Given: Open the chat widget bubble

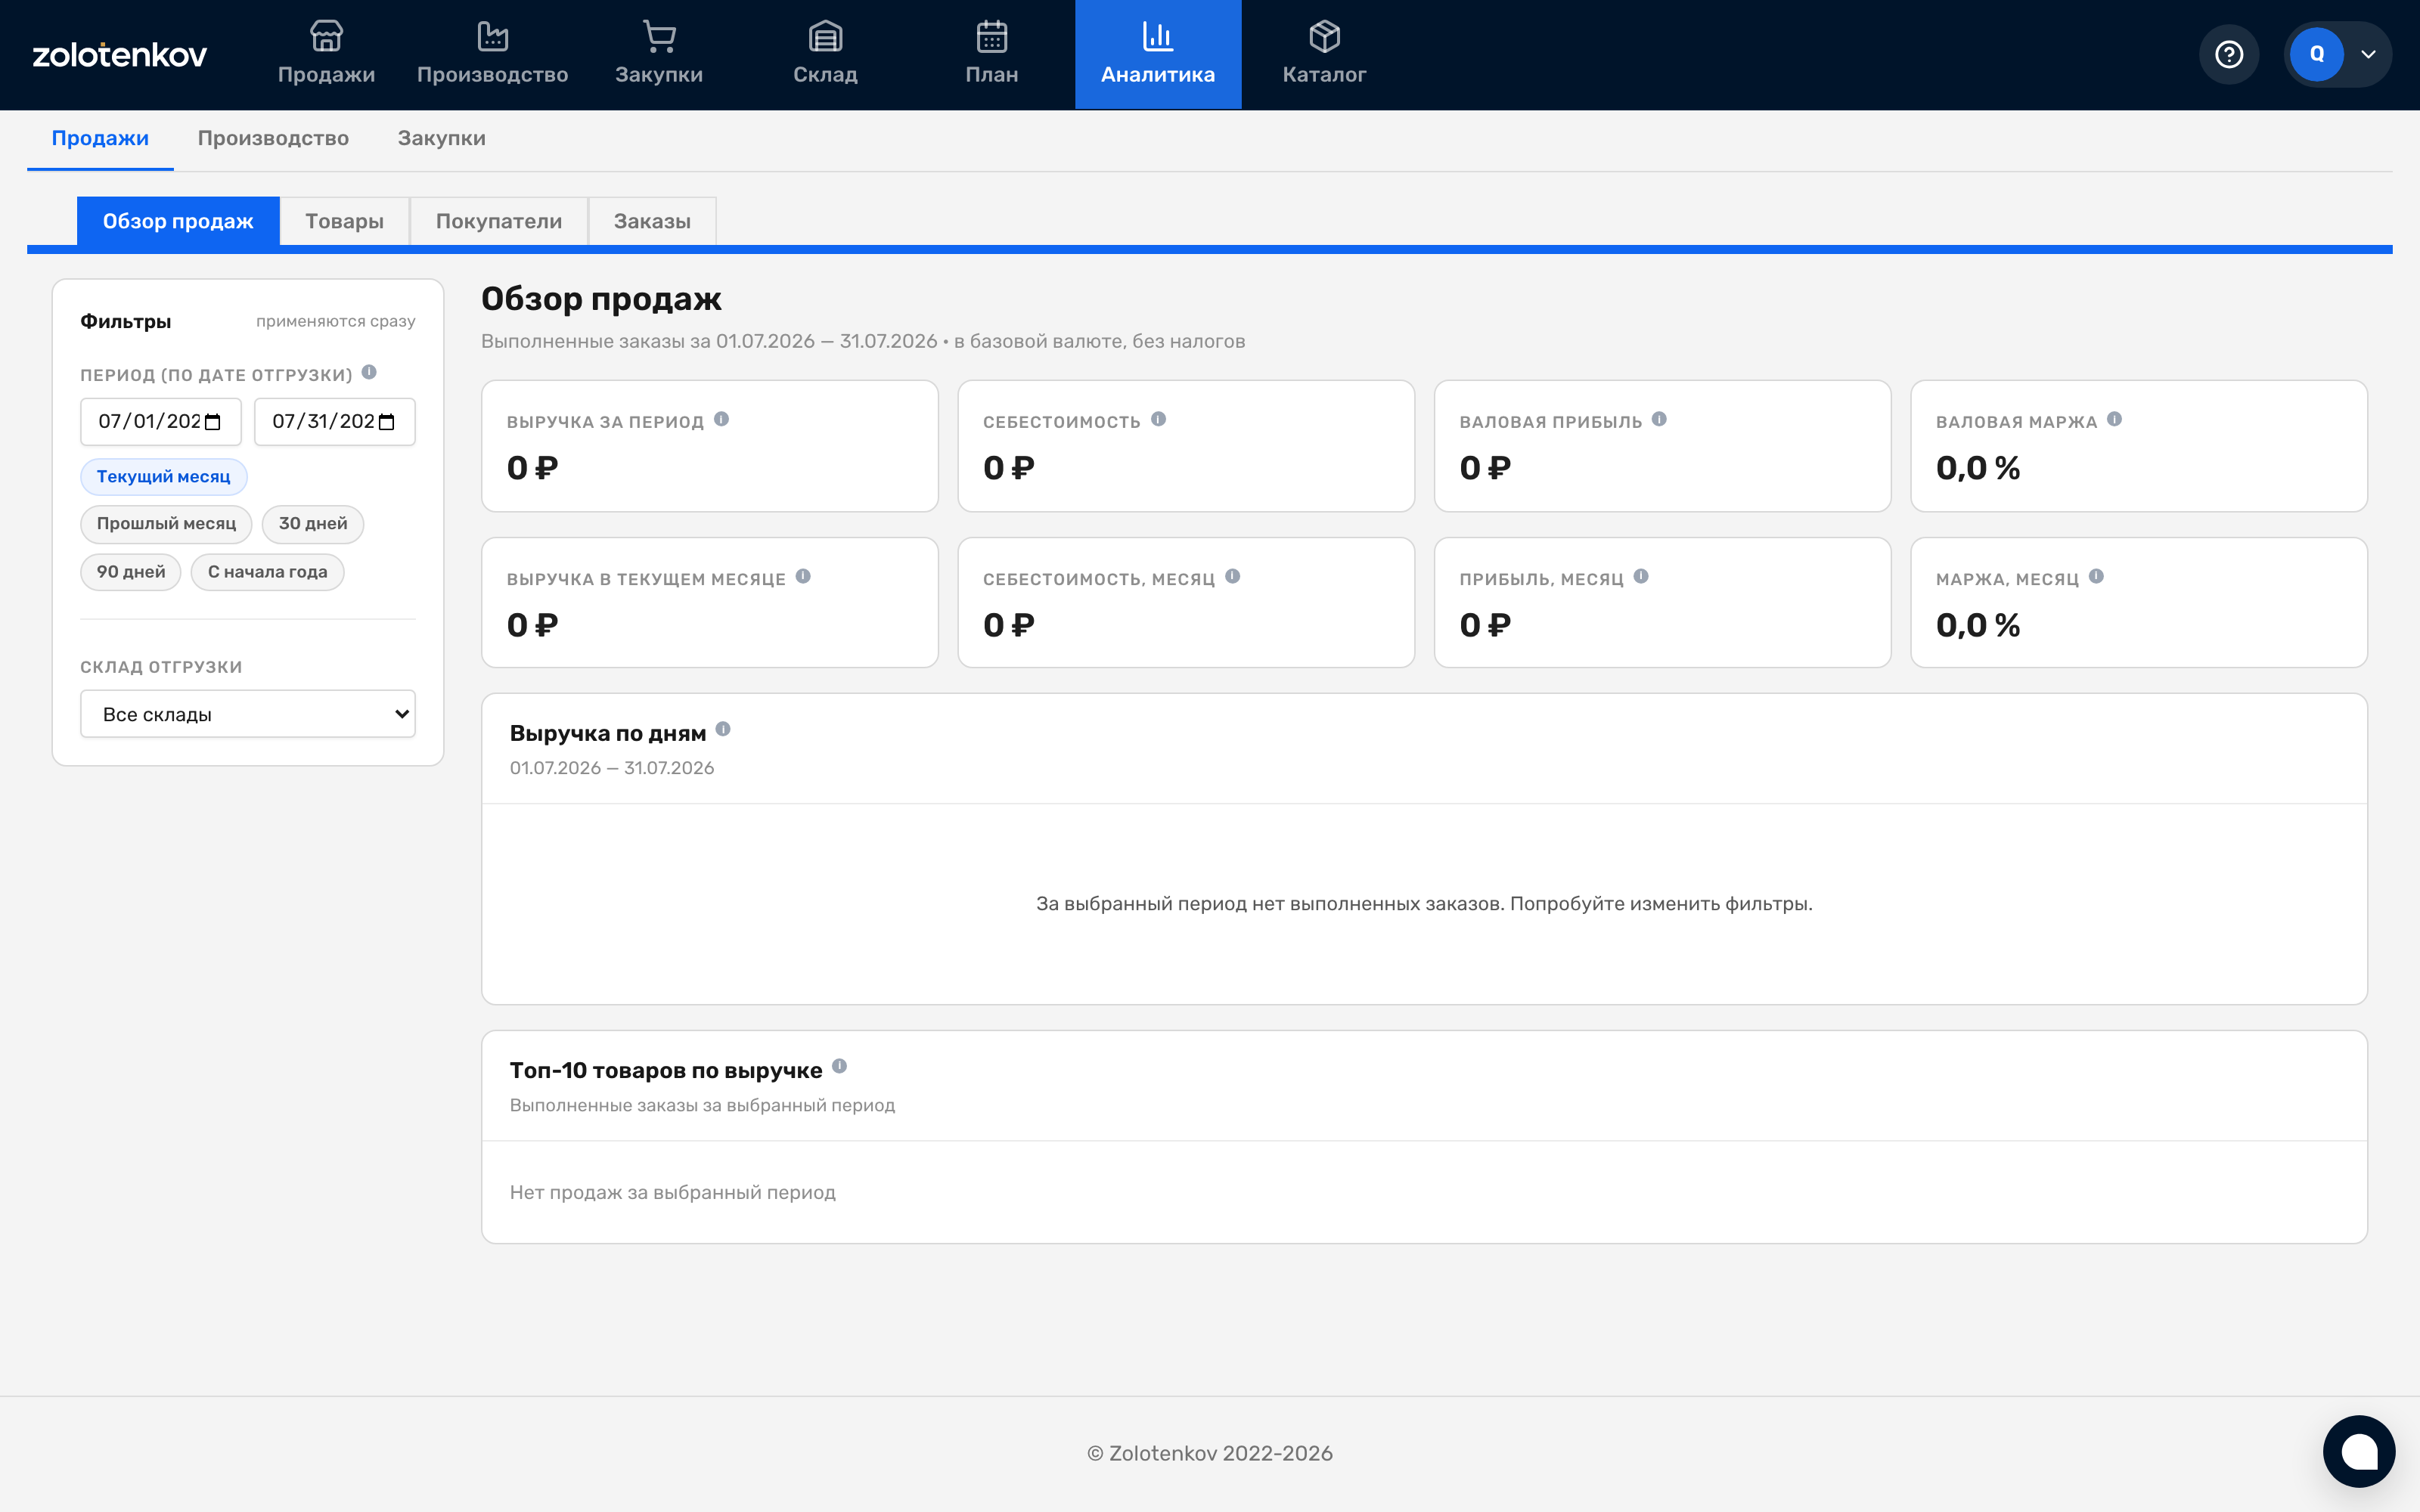Looking at the screenshot, I should 2359,1451.
